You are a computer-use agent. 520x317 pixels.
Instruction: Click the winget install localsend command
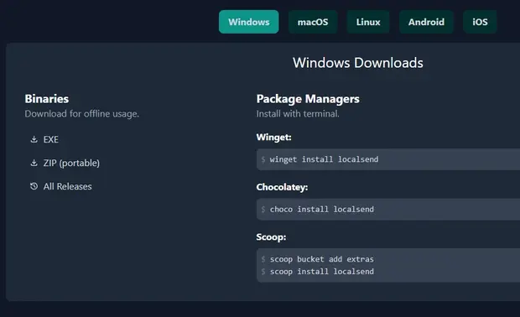(x=324, y=159)
